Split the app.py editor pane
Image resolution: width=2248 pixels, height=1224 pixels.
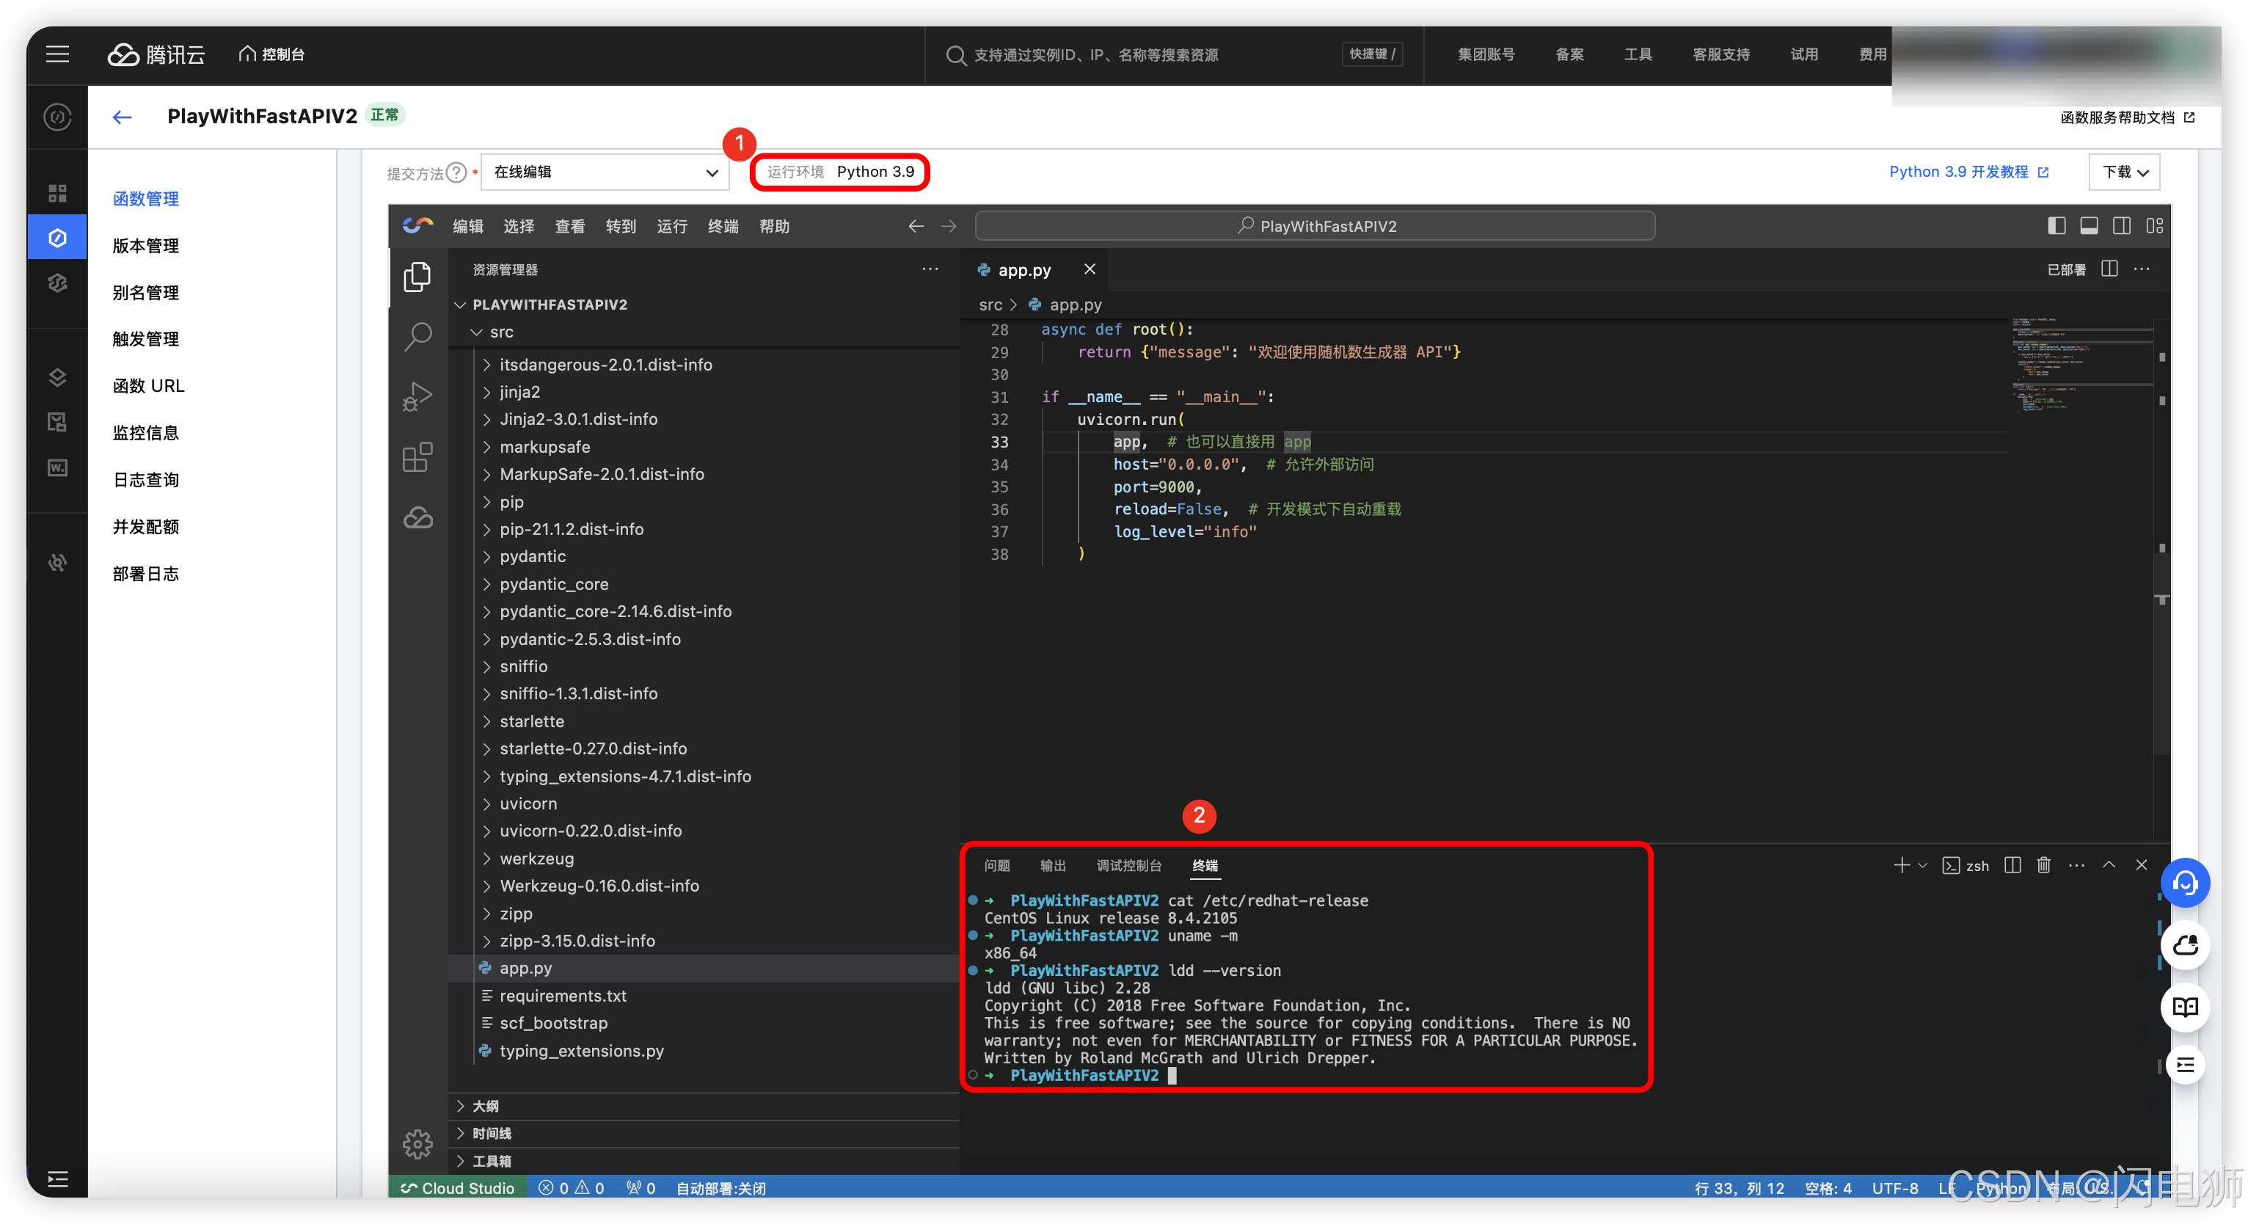tap(2109, 269)
